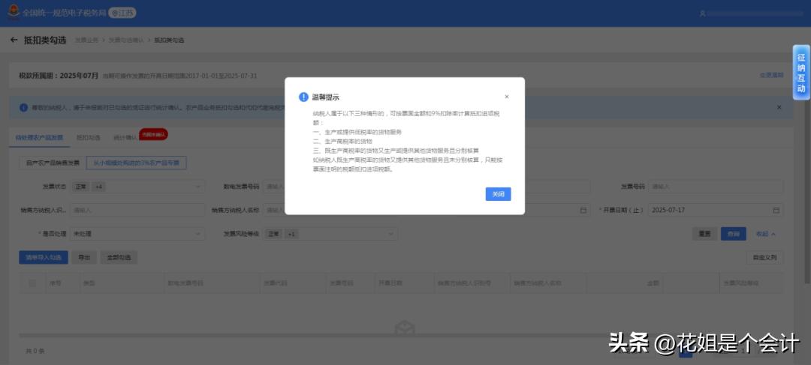Switch to the 统计确认 tab

(125, 137)
